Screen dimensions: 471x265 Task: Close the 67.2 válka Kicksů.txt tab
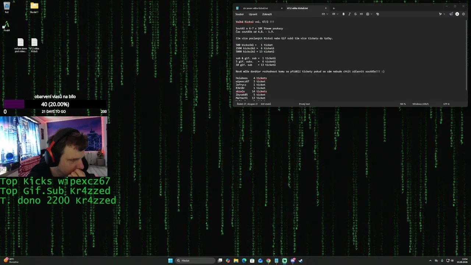pyautogui.click(x=326, y=8)
